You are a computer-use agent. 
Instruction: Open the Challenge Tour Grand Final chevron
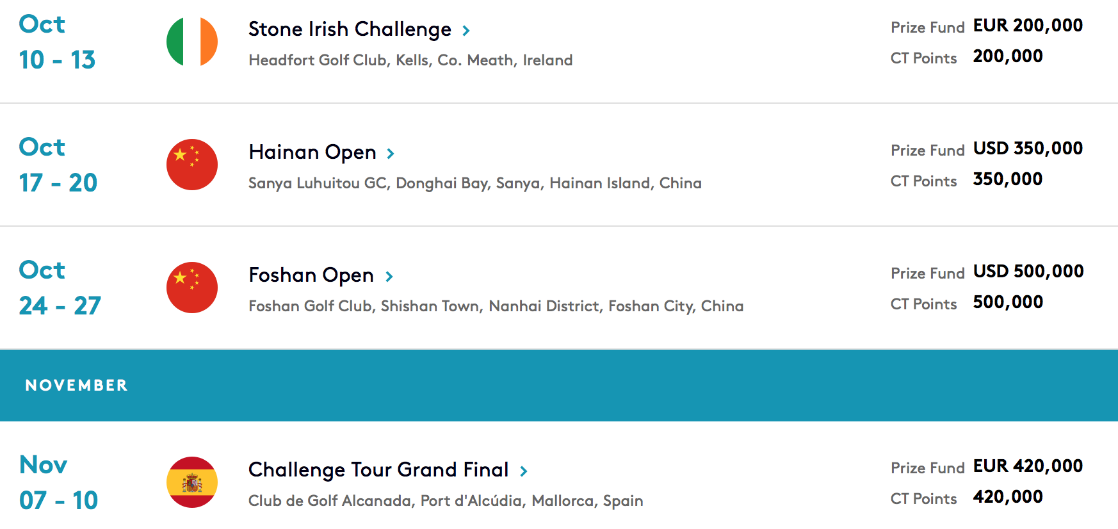click(x=524, y=471)
